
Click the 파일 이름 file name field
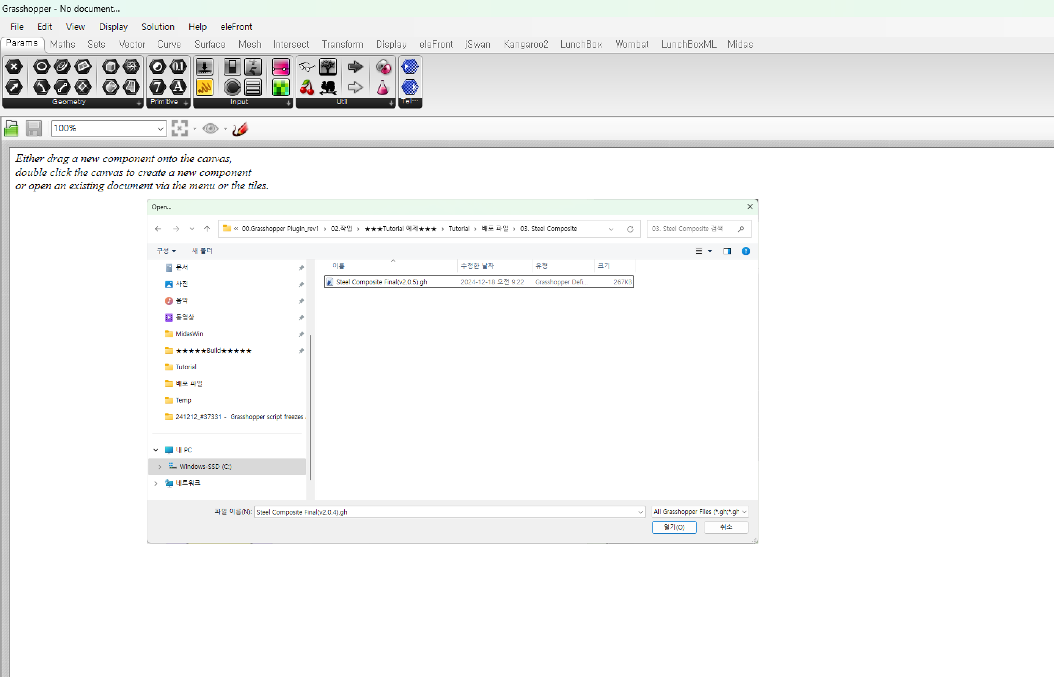(450, 512)
